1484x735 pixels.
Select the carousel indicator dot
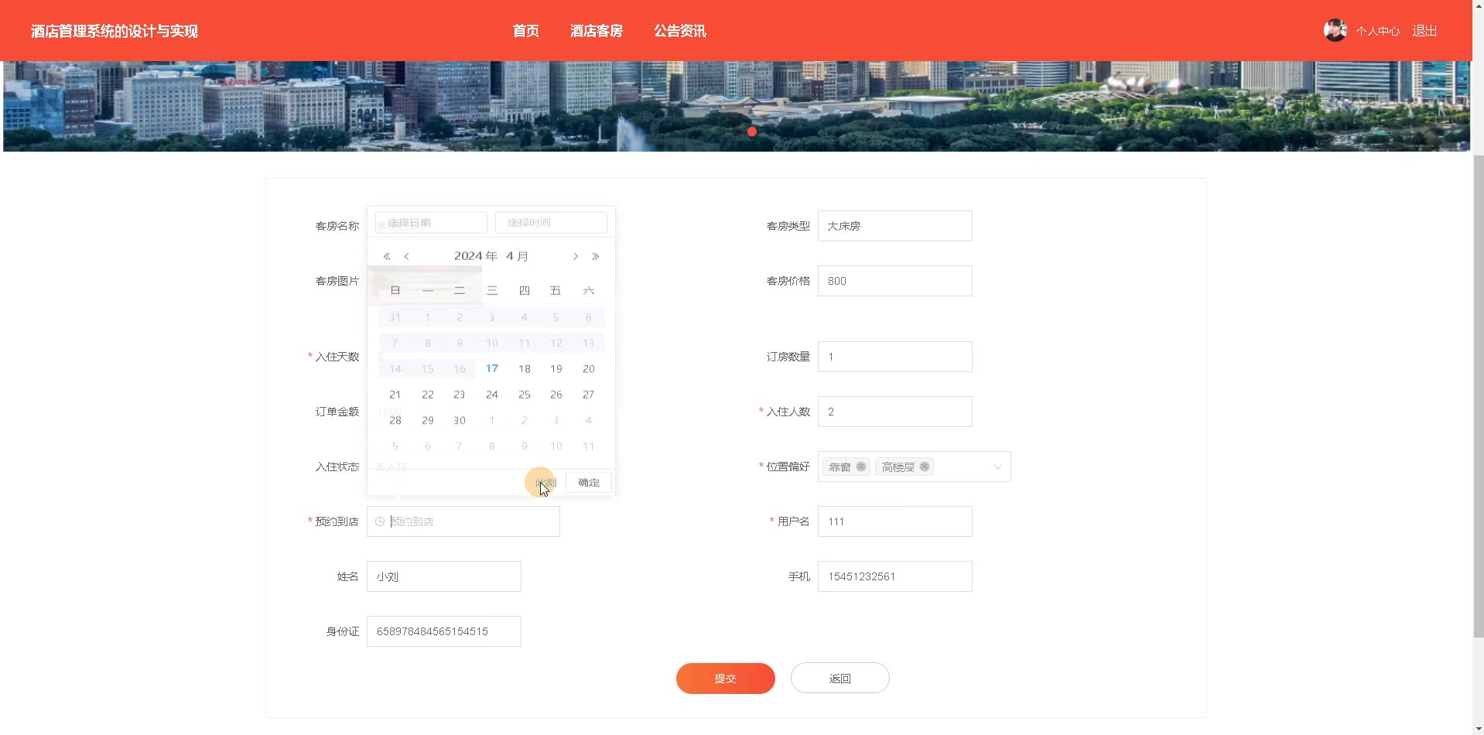[752, 132]
